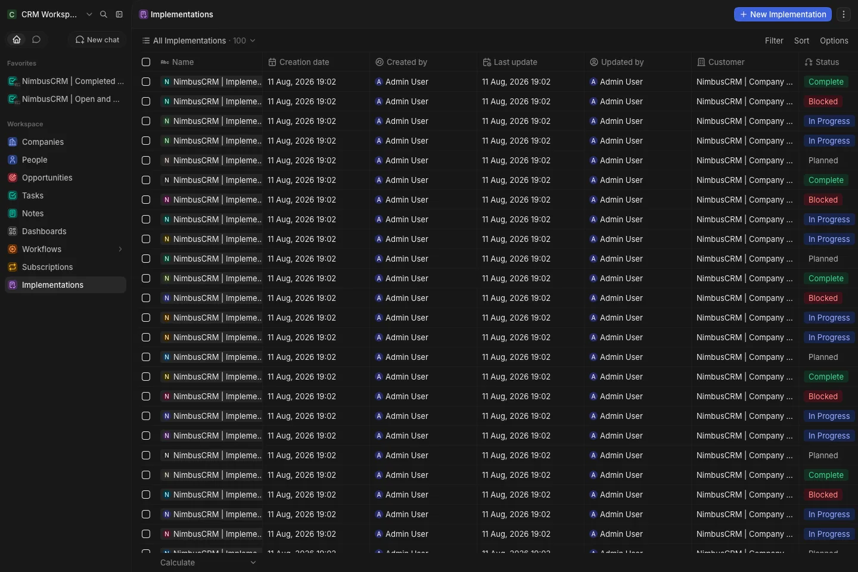Click the list view icon beside All Implementations
This screenshot has width=858, height=572.
146,41
